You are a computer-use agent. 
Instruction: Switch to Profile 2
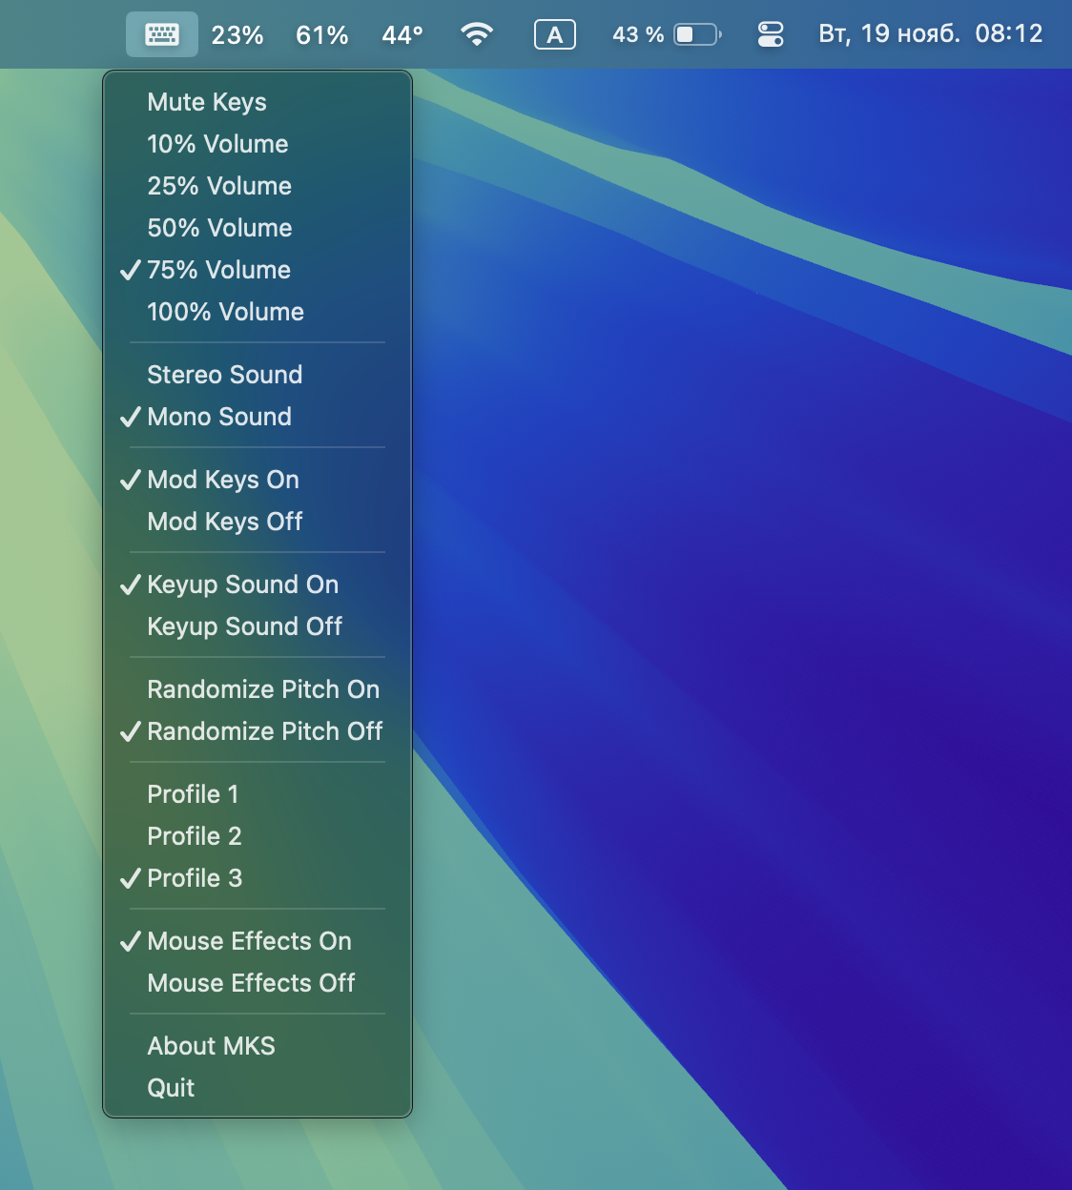click(195, 836)
